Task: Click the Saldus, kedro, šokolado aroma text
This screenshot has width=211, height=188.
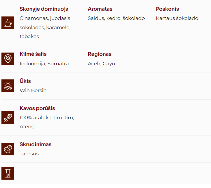Action: (116, 18)
